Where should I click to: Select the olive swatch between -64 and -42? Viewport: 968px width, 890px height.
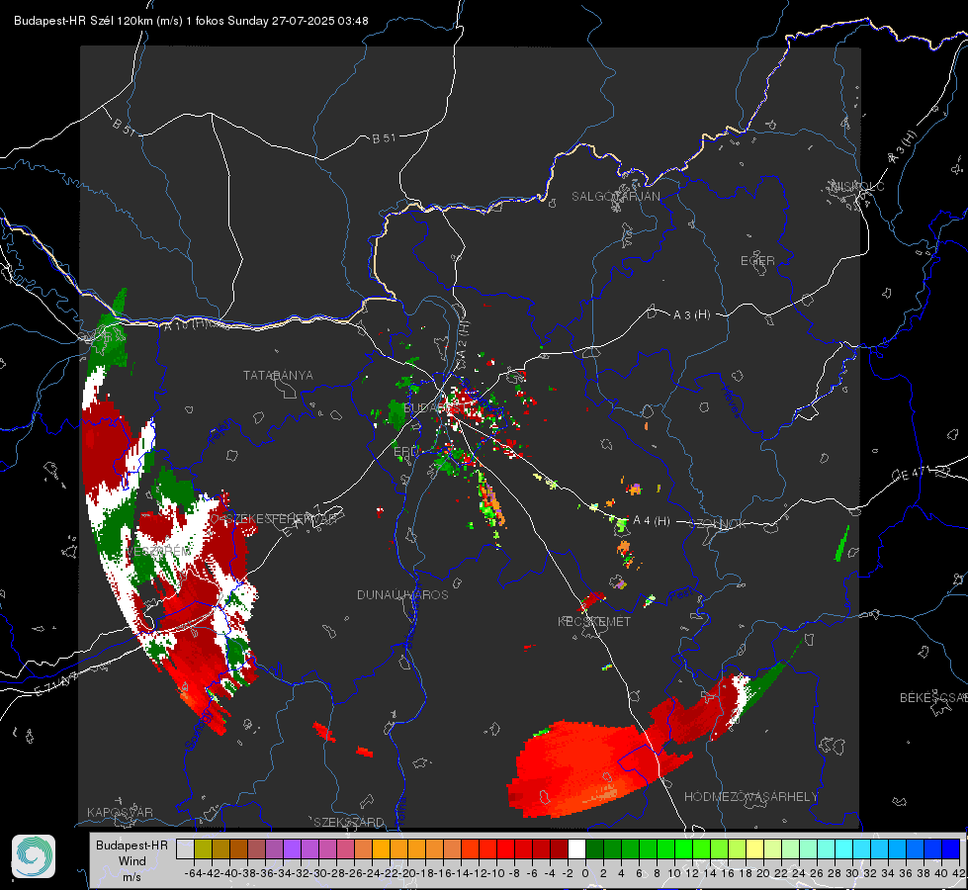[203, 848]
